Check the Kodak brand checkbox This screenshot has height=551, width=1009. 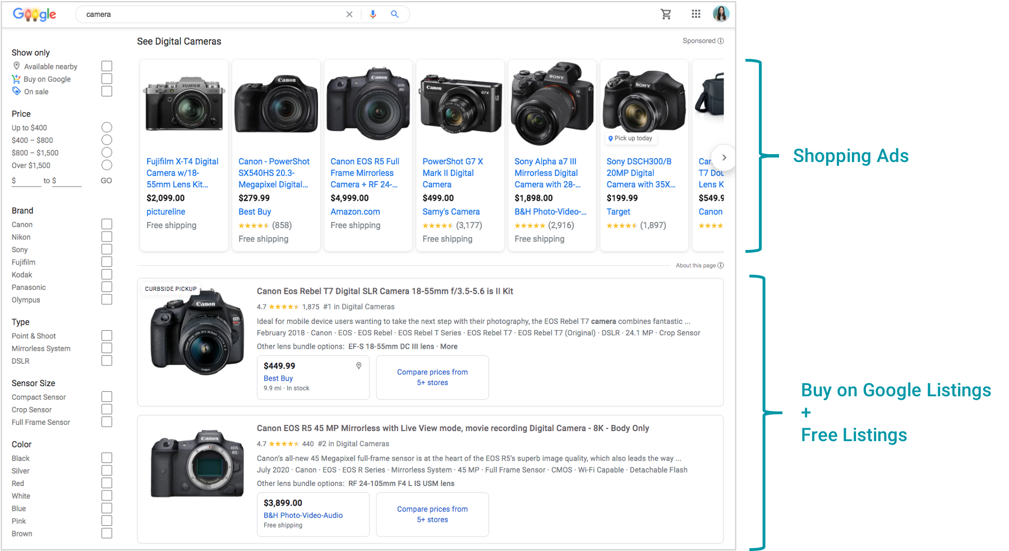[x=107, y=275]
